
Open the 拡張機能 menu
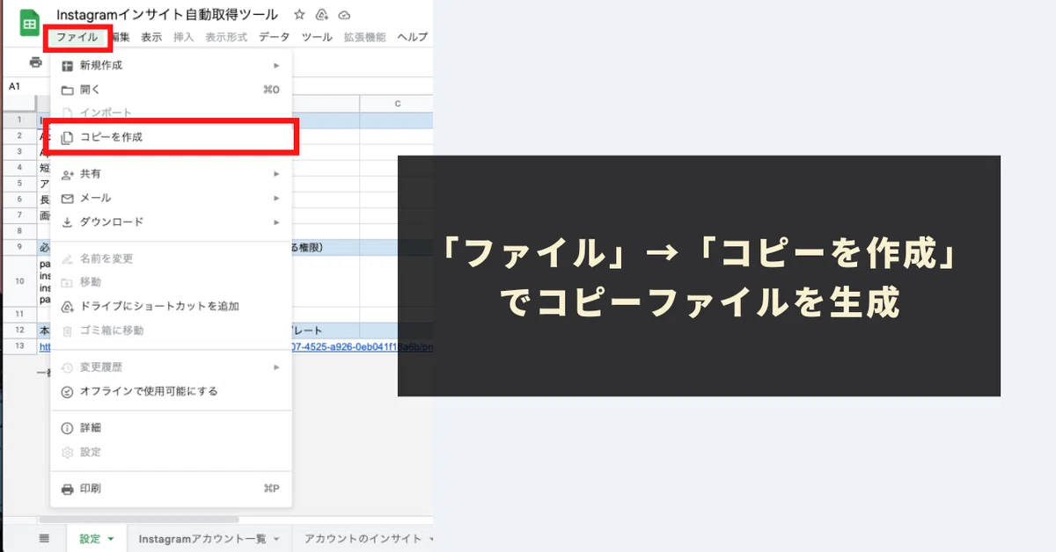coord(364,37)
